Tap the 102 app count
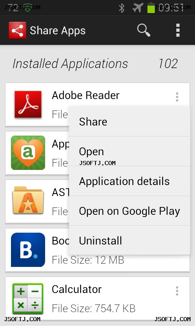Screen dimensions: 195x326 point(168,64)
